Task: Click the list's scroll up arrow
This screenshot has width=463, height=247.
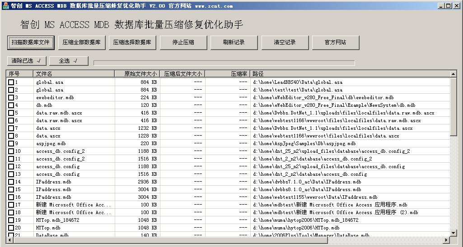Action: (x=454, y=74)
